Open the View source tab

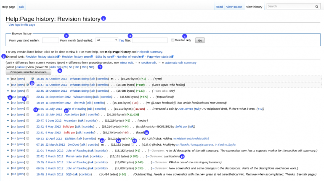pos(234,7)
